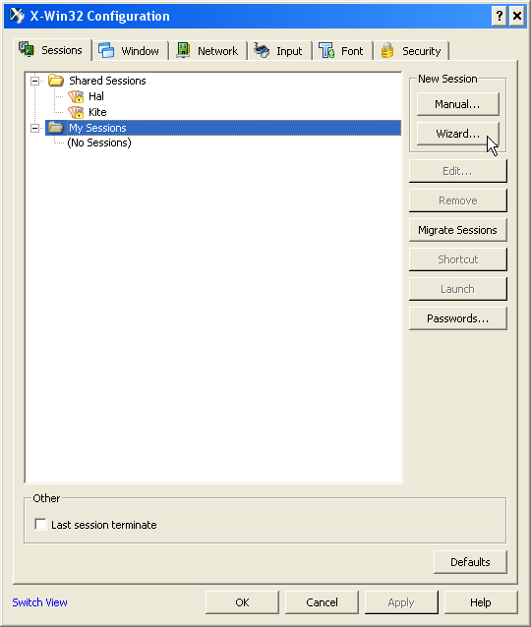Open the Font tab
Screen dimensions: 531x627
[342, 51]
